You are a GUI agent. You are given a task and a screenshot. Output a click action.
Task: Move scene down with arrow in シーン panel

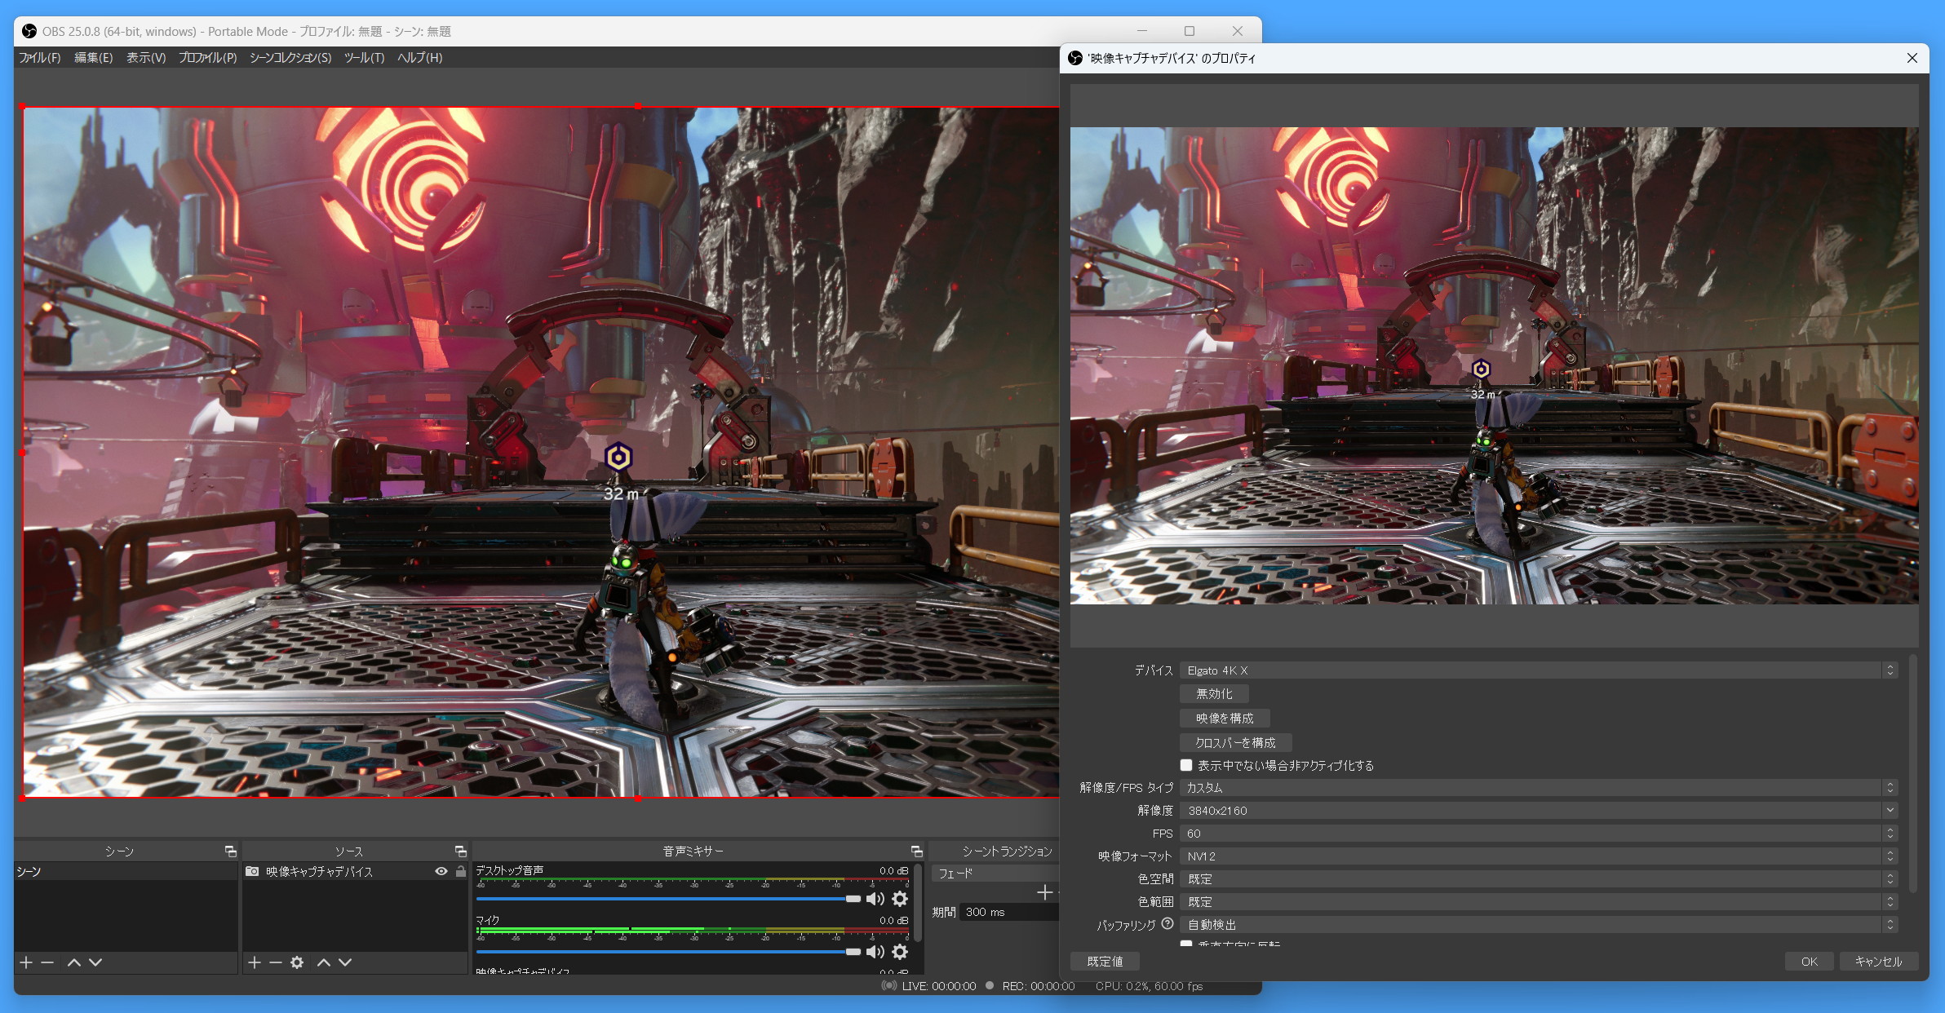[95, 962]
